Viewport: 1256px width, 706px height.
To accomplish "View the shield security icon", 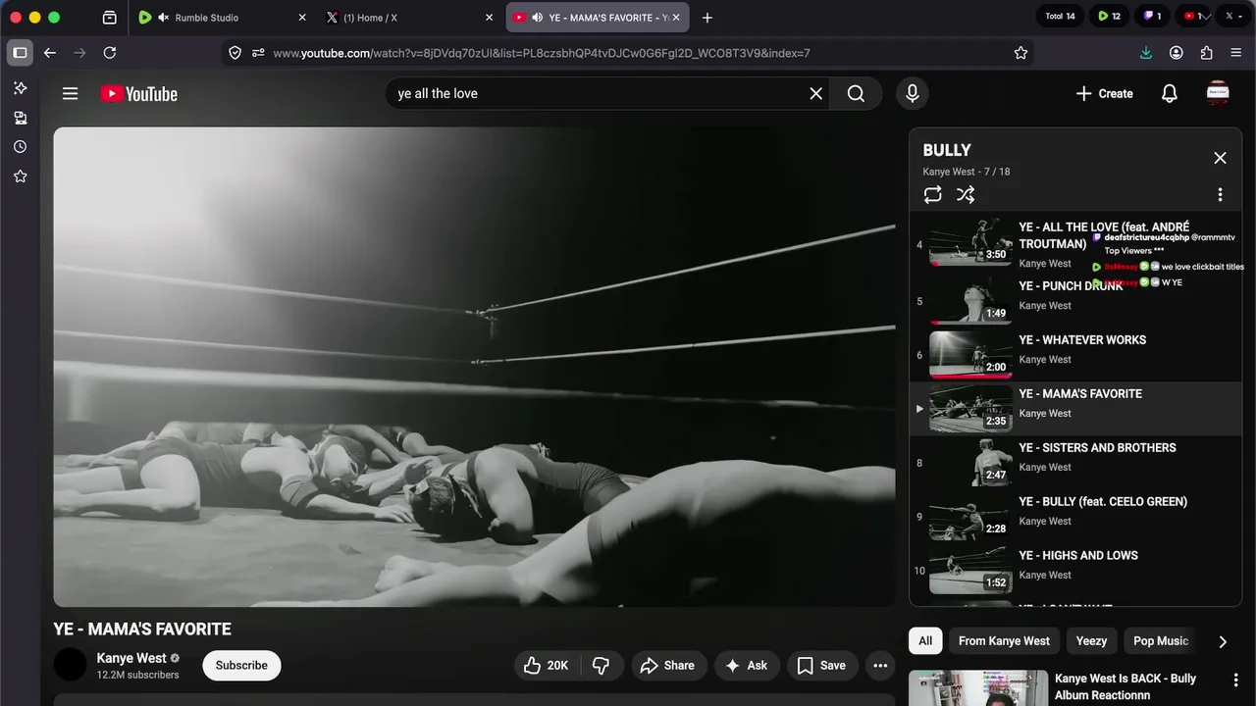I will (235, 53).
